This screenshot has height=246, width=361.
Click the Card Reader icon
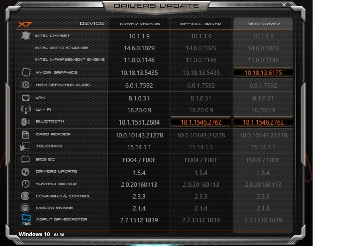(25, 134)
